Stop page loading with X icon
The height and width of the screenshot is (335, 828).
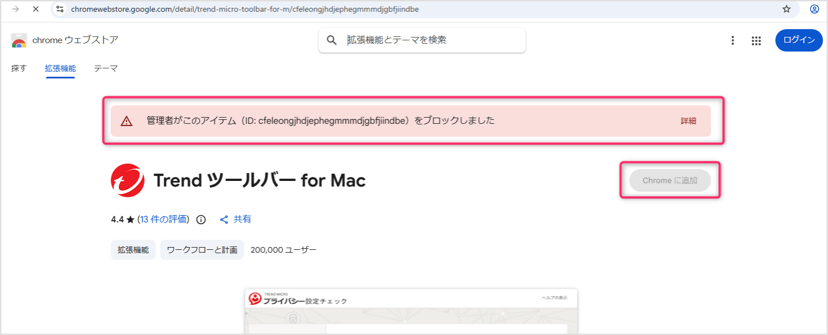click(x=36, y=9)
